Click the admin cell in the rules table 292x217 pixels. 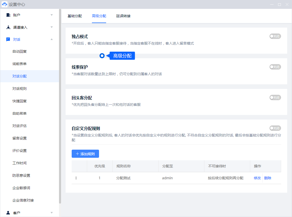click(x=167, y=178)
